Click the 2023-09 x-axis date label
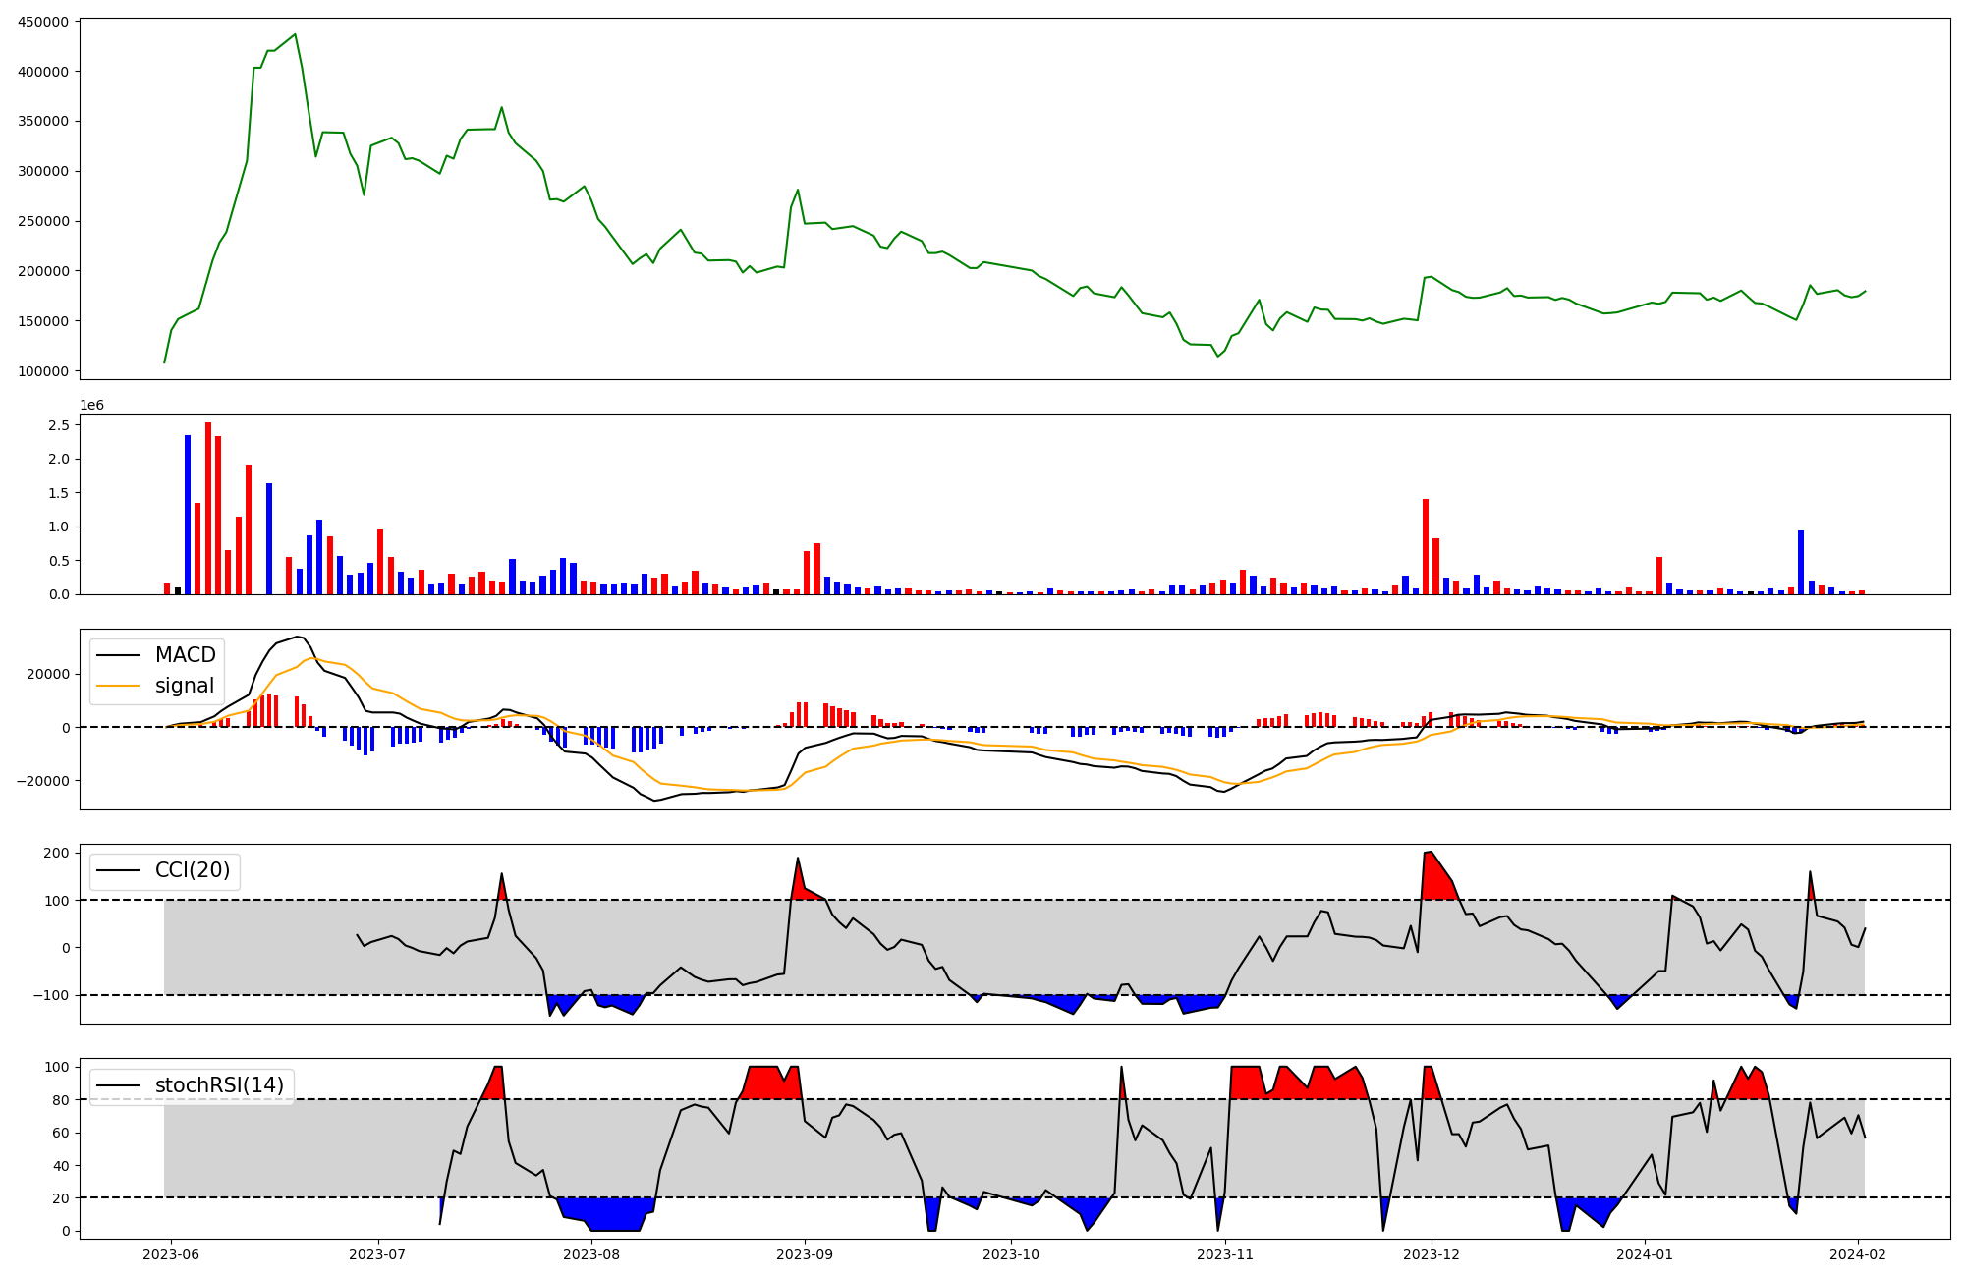 tap(805, 1254)
